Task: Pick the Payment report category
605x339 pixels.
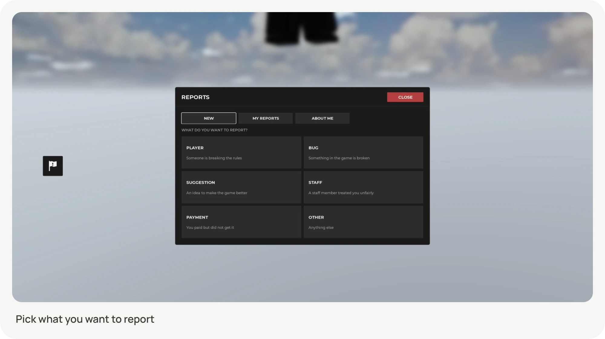Action: [241, 222]
